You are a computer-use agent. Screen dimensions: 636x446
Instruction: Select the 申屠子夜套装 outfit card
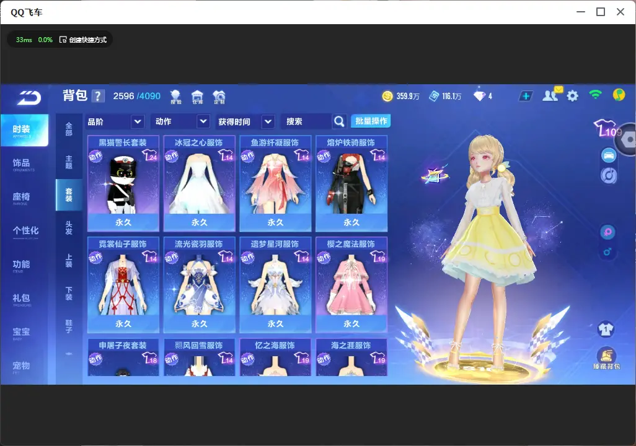(x=123, y=357)
